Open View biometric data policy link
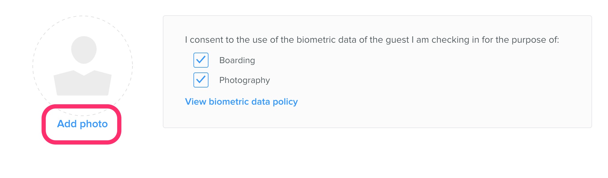 (241, 102)
